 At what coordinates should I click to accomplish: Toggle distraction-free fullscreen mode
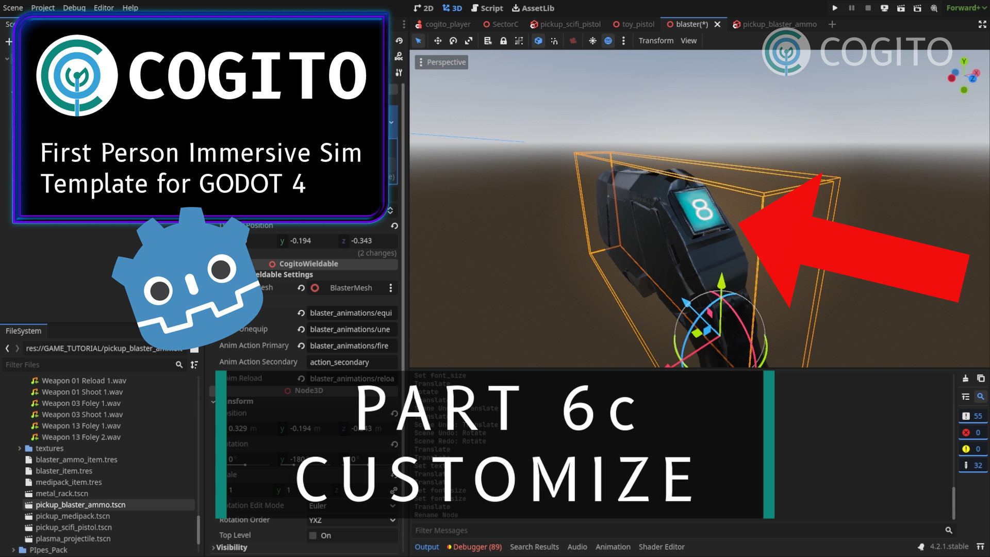[982, 24]
